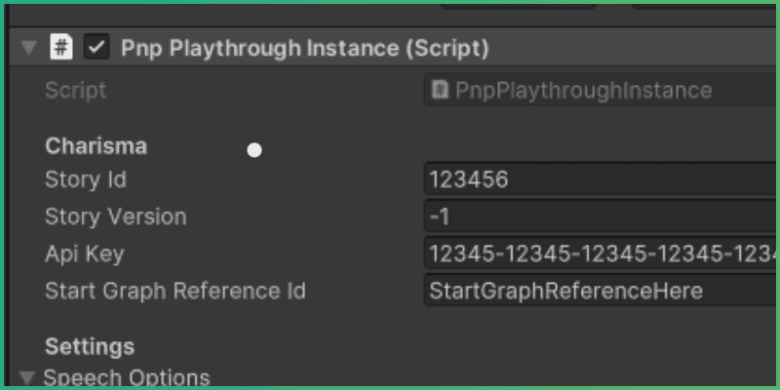Click the Start Graph Reference Id label
This screenshot has width=780, height=390.
(175, 291)
